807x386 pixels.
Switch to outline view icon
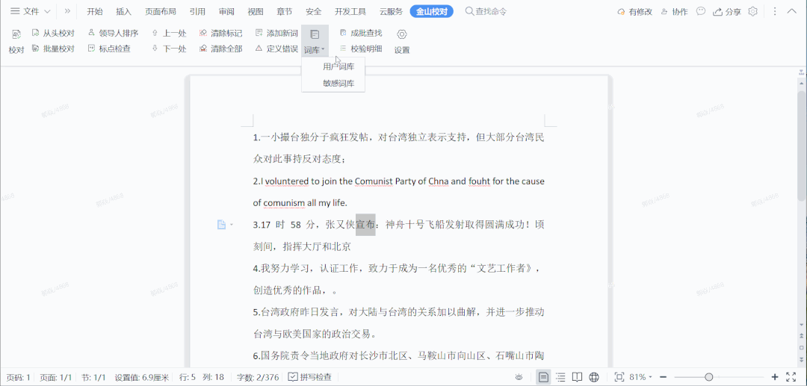pyautogui.click(x=560, y=377)
